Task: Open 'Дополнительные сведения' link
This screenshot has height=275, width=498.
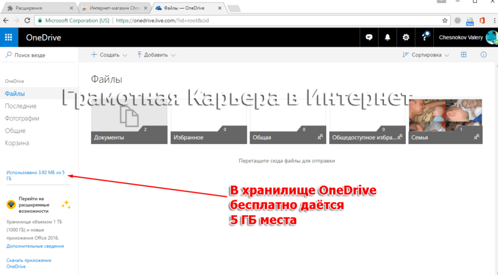Action: point(35,246)
